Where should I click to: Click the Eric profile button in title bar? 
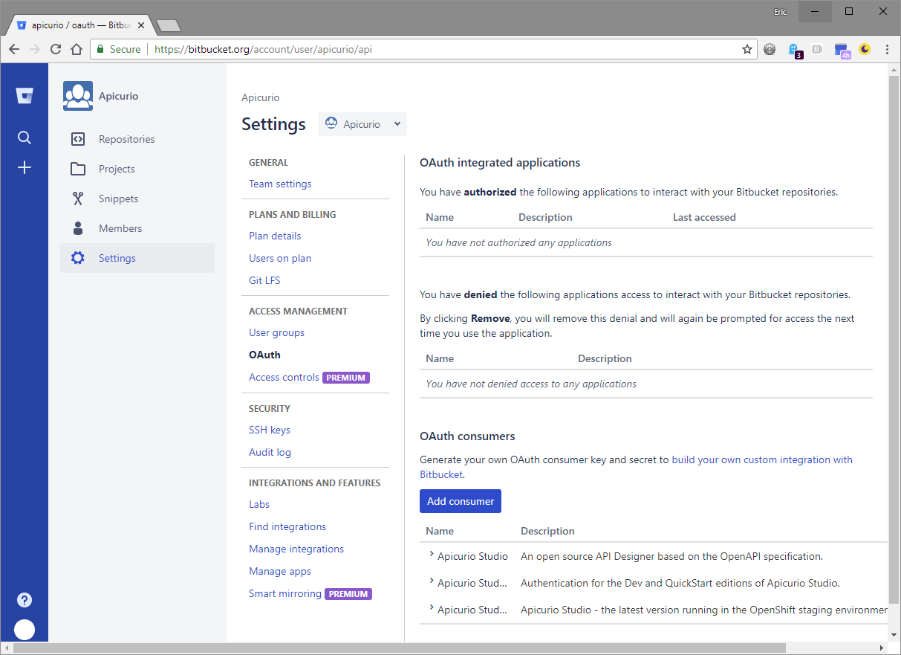[x=778, y=11]
